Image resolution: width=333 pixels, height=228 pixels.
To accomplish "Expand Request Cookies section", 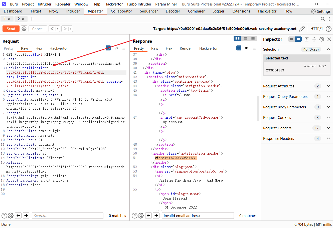I will [x=328, y=118].
